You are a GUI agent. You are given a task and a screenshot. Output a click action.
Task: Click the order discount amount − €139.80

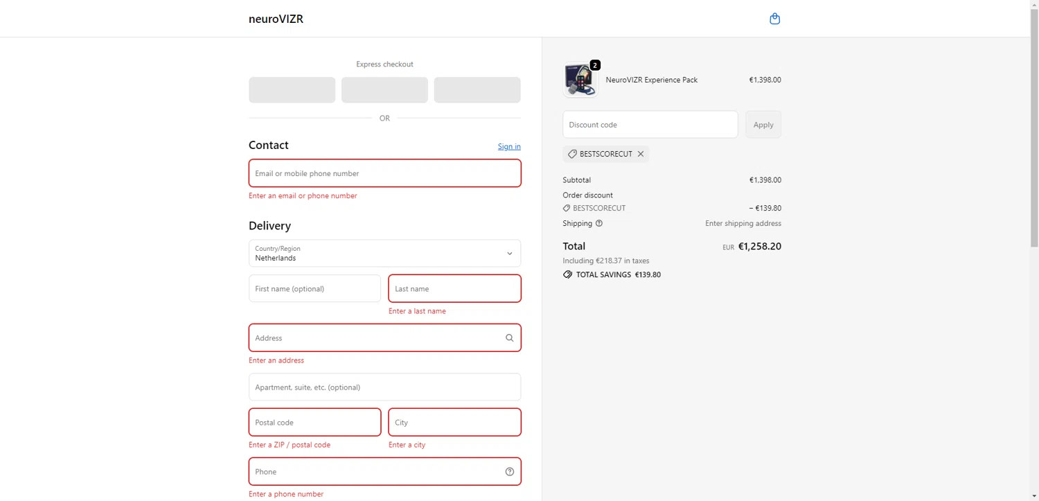[765, 208]
